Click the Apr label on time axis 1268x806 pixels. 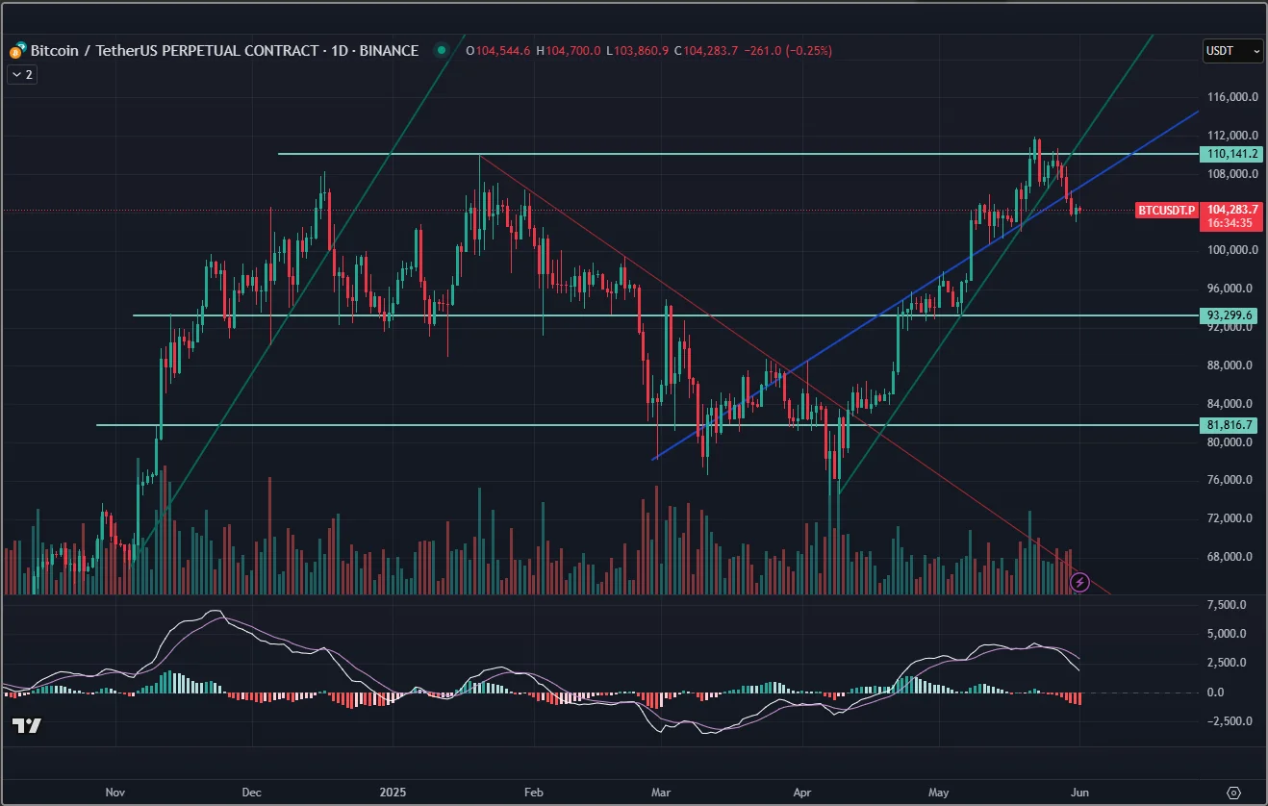(x=802, y=793)
